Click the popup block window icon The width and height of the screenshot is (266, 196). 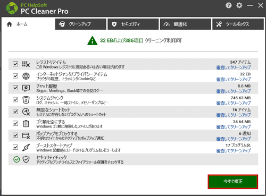pos(26,135)
